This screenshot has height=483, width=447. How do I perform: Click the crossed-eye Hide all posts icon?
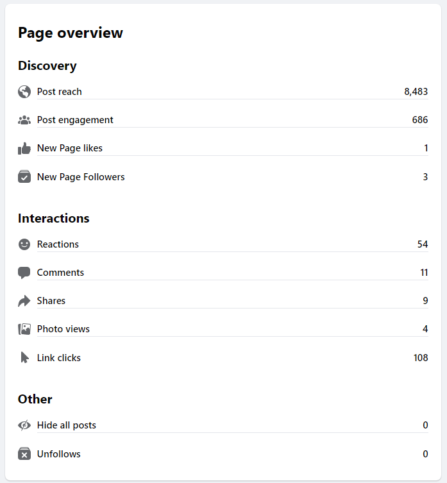point(24,425)
